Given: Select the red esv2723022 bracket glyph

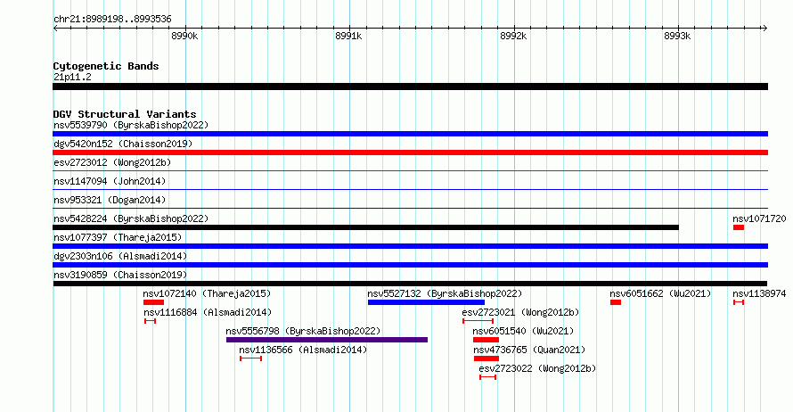Looking at the screenshot, I should click(x=488, y=377).
